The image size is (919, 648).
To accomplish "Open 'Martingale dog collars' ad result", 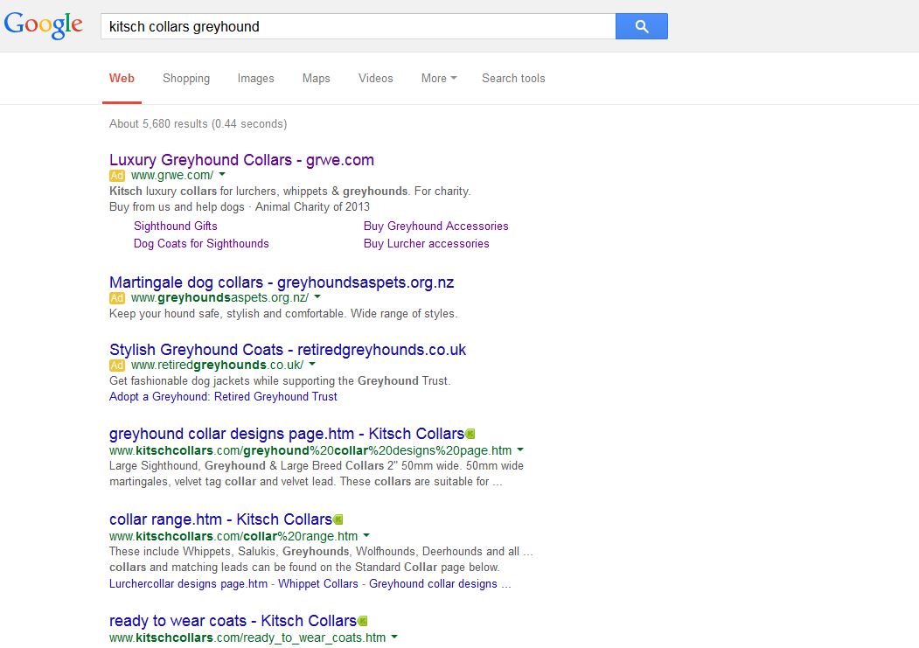I will (x=282, y=282).
